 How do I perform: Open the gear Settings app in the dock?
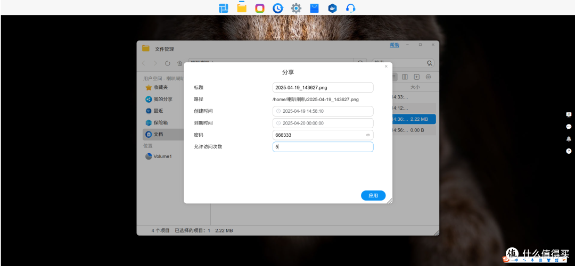point(297,8)
